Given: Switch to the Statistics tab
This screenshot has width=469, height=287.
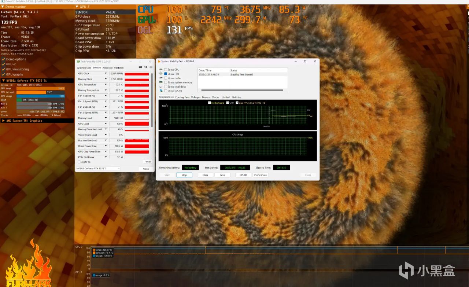Looking at the screenshot, I should click(236, 97).
